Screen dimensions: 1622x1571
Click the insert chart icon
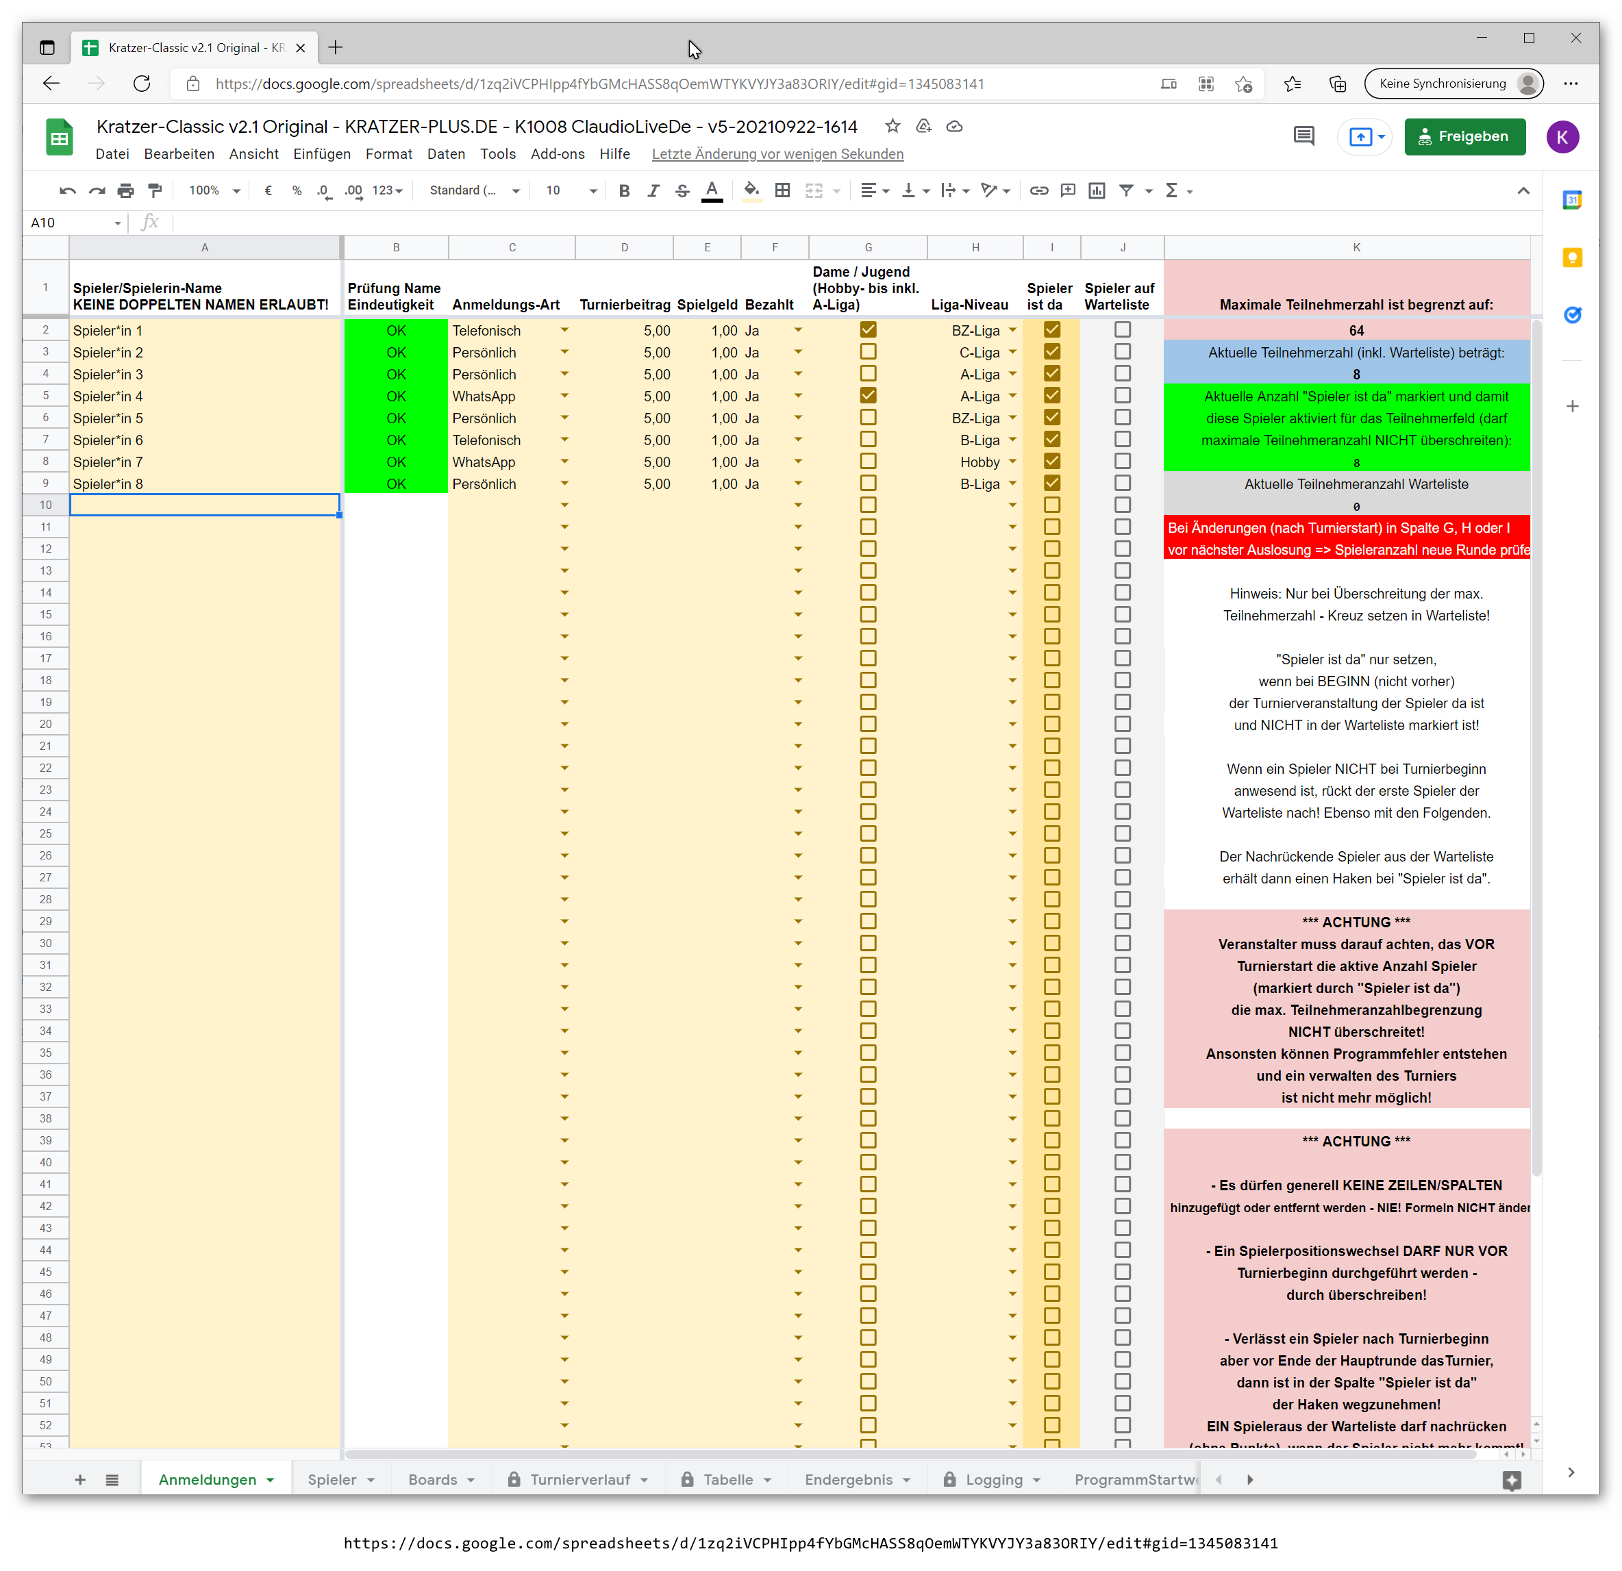pos(1097,190)
